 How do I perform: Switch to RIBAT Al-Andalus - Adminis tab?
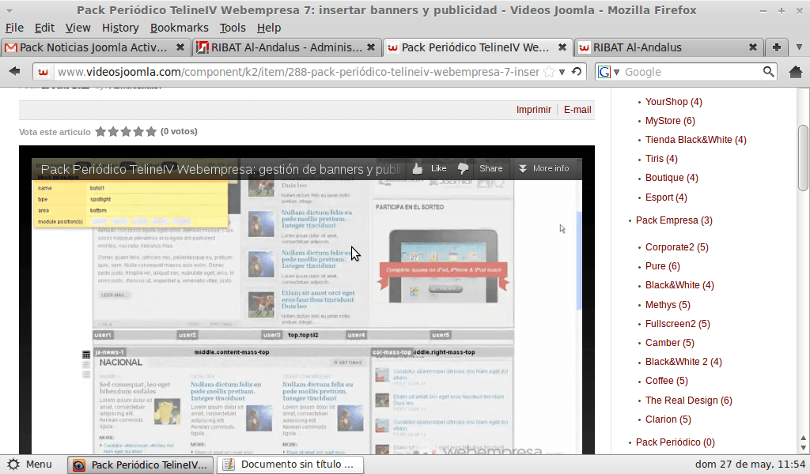click(x=286, y=47)
